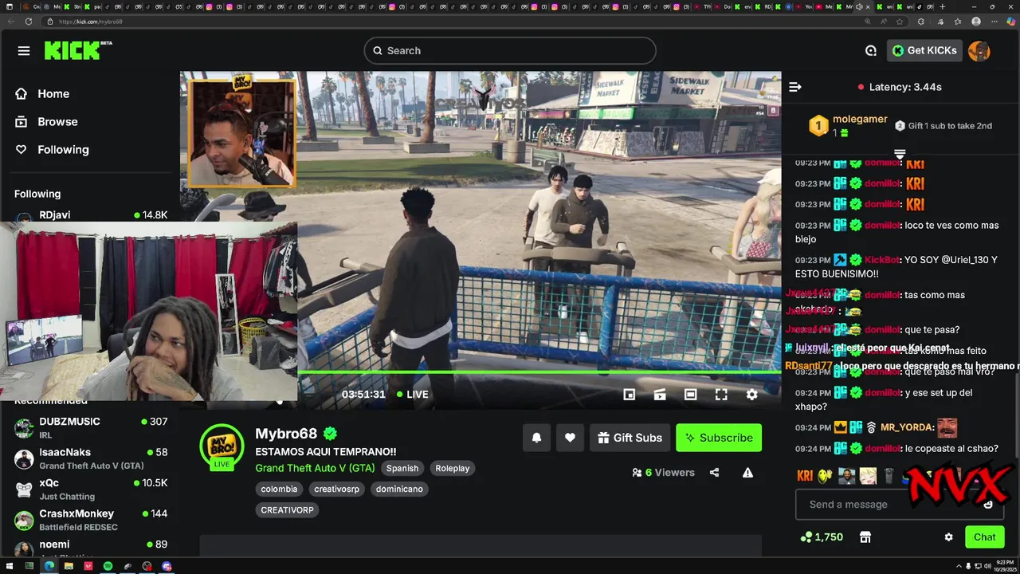Collapse the chat panel with the arrow icon
This screenshot has height=574, width=1020.
[794, 87]
